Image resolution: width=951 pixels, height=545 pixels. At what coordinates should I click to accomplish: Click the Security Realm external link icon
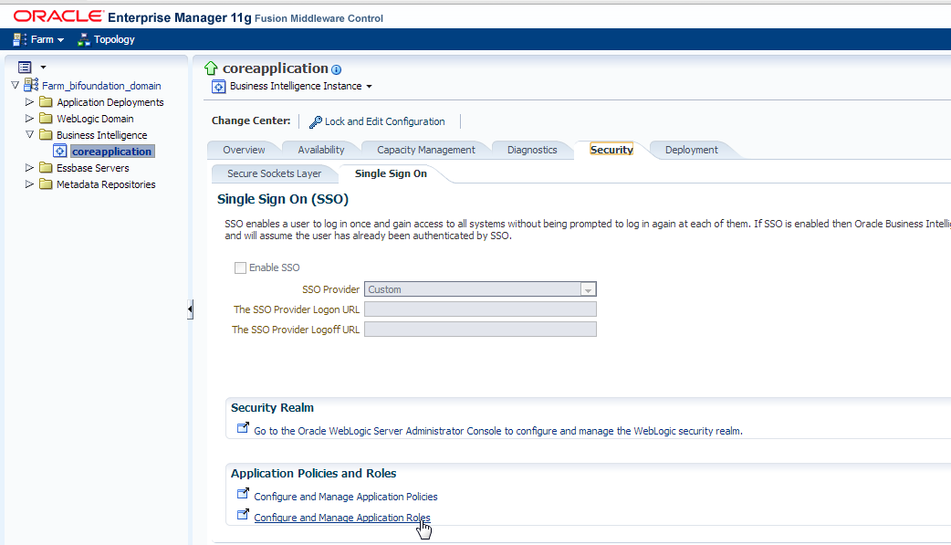[x=243, y=427]
